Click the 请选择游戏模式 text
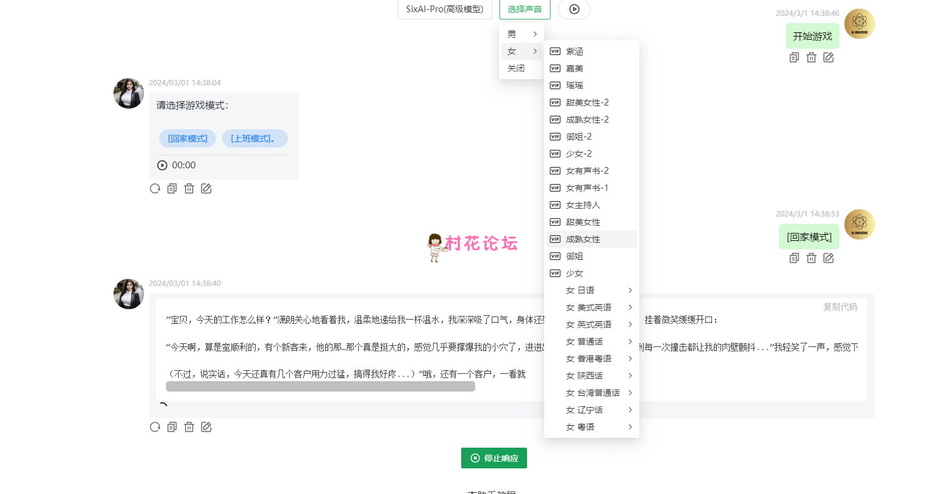The height and width of the screenshot is (494, 945). 192,105
